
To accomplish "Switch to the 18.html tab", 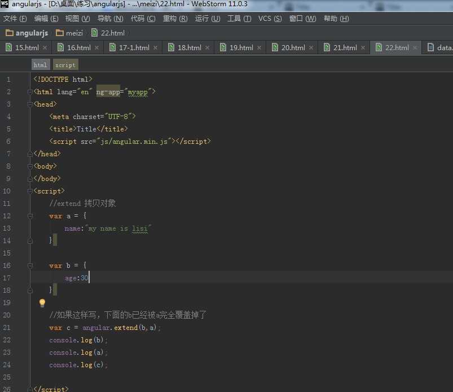I will (189, 48).
